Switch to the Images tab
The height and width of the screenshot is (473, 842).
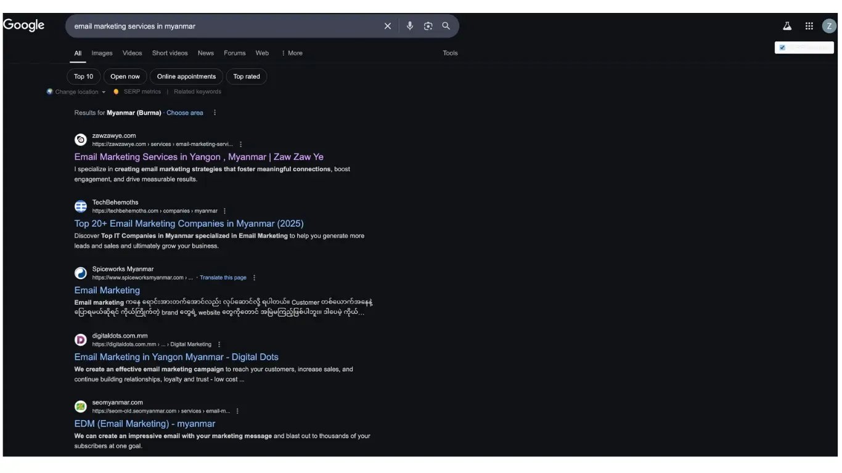(x=102, y=53)
